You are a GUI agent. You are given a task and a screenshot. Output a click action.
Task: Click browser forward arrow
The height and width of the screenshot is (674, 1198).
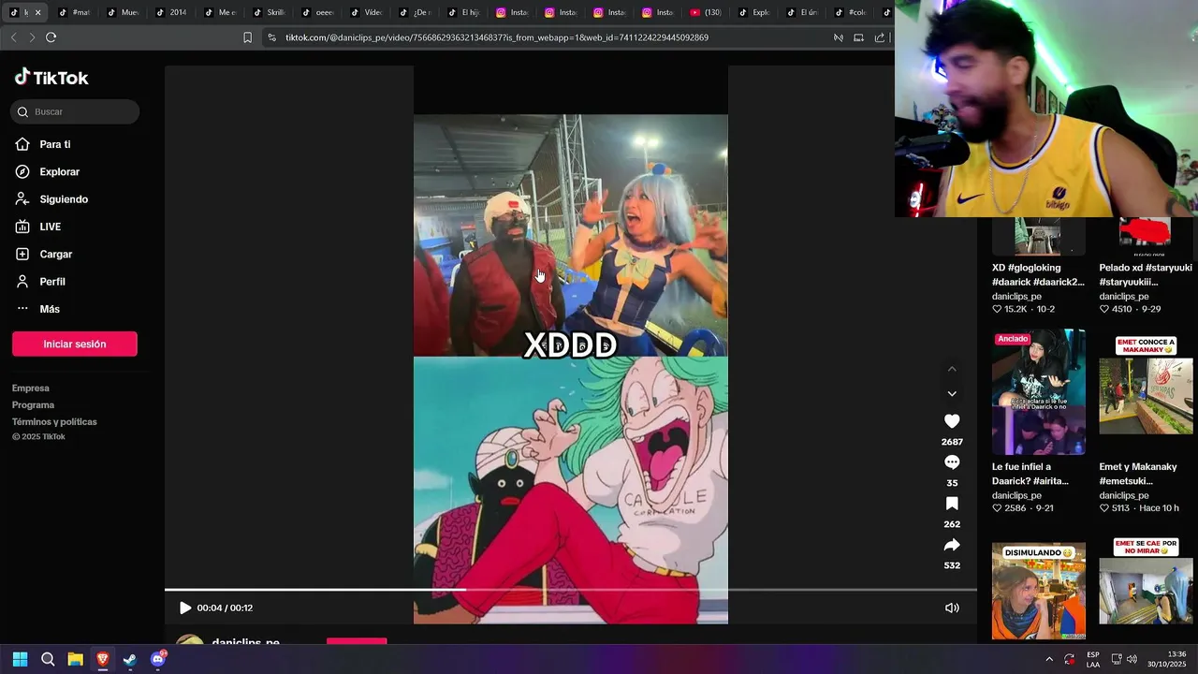click(32, 37)
